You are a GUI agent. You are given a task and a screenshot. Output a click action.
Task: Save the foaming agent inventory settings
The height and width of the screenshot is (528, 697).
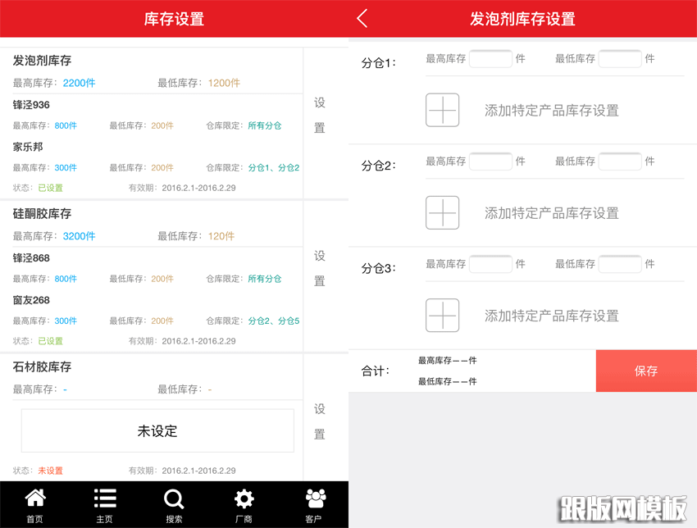click(x=646, y=371)
